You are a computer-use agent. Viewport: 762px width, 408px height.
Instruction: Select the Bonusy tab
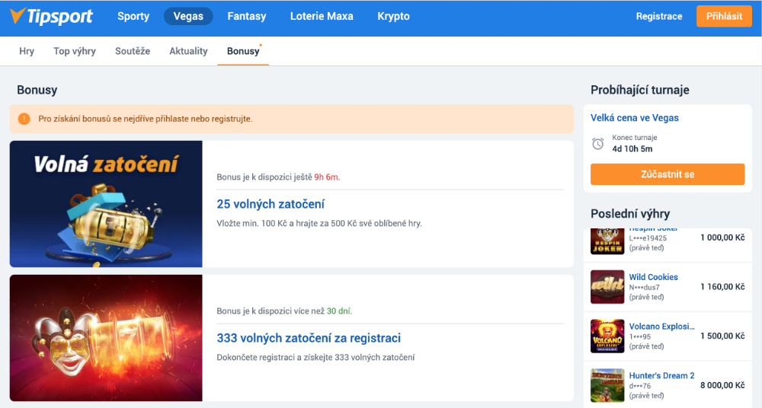tap(243, 51)
